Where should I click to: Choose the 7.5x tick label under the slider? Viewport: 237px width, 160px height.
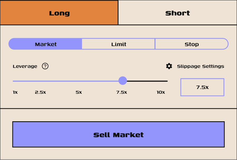coord(121,92)
